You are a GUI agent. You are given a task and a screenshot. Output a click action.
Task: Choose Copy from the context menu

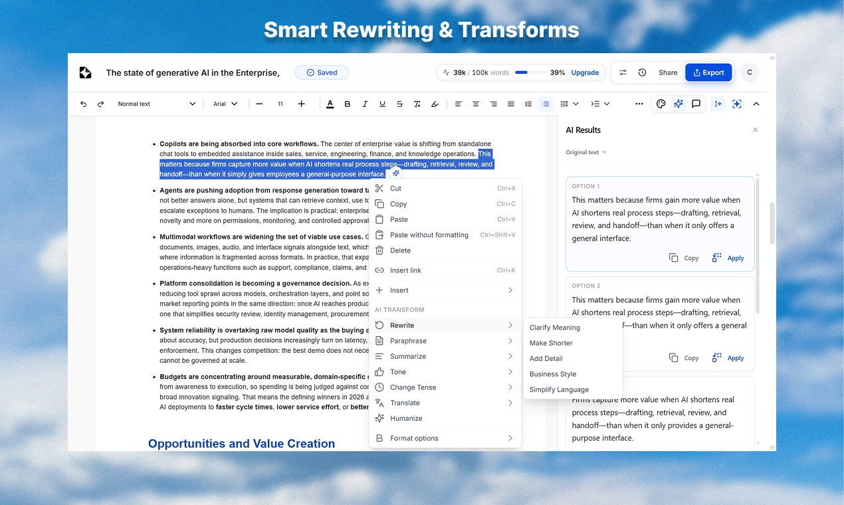coord(445,204)
